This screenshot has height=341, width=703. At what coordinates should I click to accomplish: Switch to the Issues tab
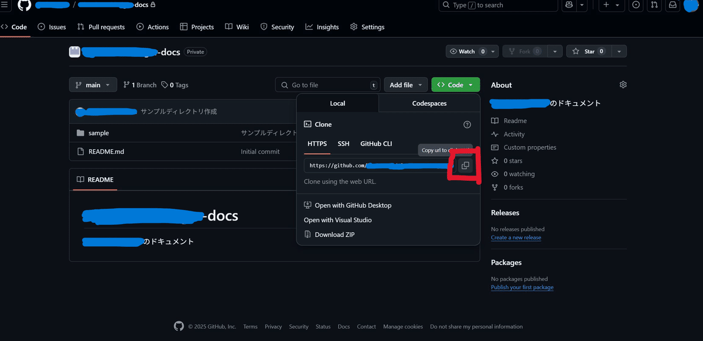click(x=52, y=27)
